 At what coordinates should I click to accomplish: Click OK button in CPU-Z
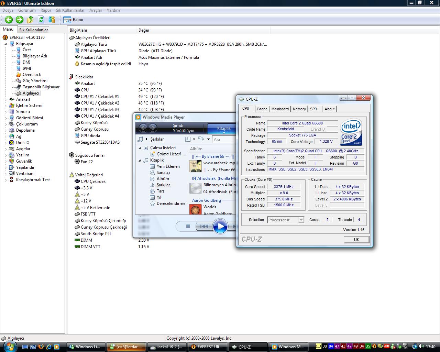356,240
